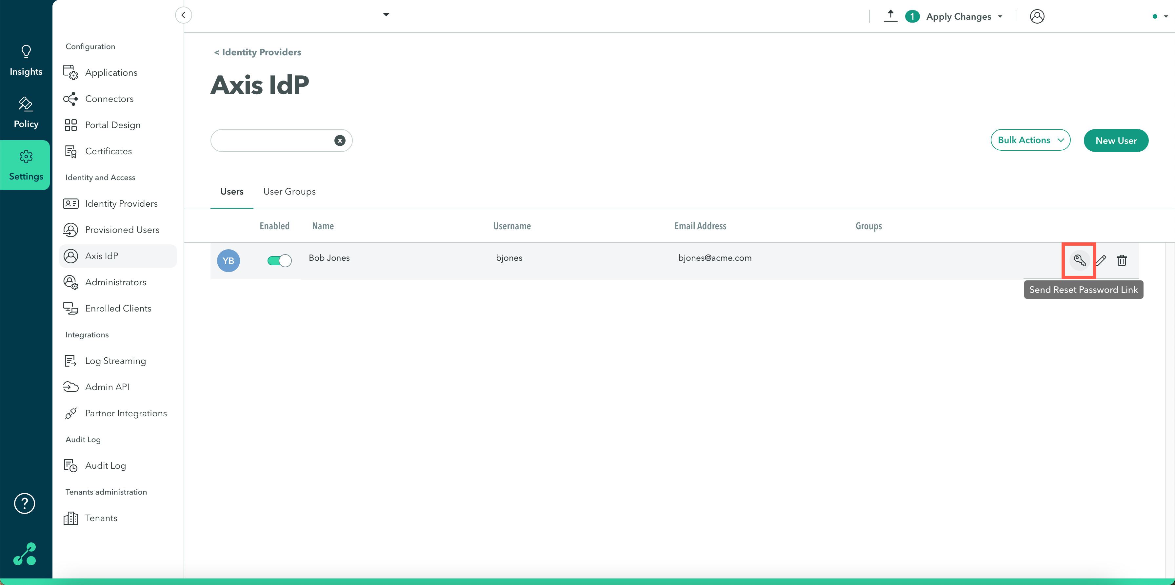Expand the Bulk Actions dropdown
This screenshot has width=1175, height=585.
[x=1030, y=140]
